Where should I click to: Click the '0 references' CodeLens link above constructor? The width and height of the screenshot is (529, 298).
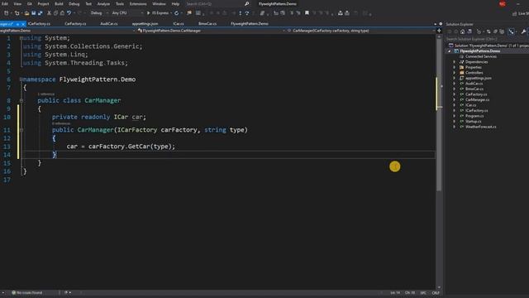(61, 123)
